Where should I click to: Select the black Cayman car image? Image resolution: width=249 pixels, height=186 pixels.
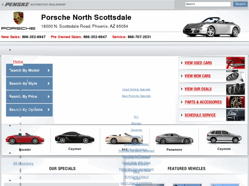pos(75,138)
